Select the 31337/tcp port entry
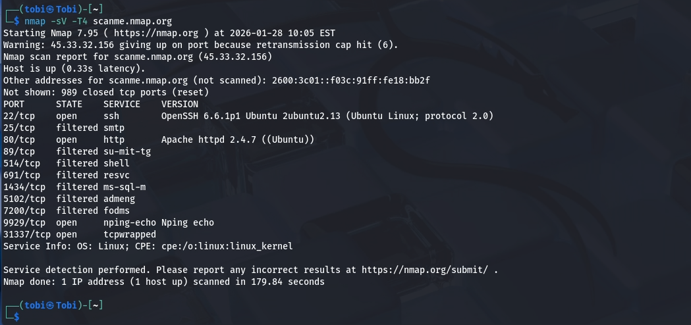 point(26,234)
